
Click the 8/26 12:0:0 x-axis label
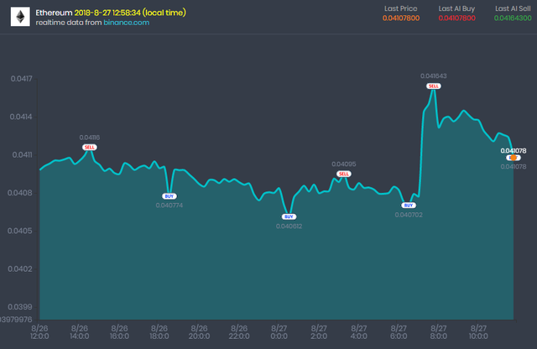[x=39, y=332]
